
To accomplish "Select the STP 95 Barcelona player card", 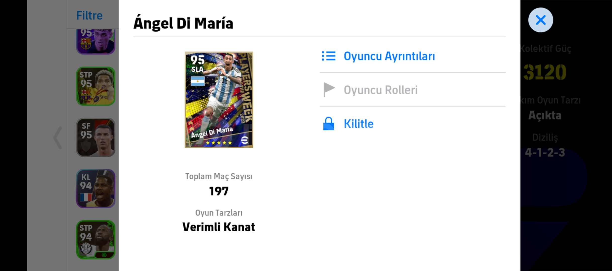I will pos(96,86).
